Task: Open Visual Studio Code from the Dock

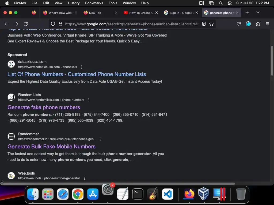Action: tap(168, 194)
